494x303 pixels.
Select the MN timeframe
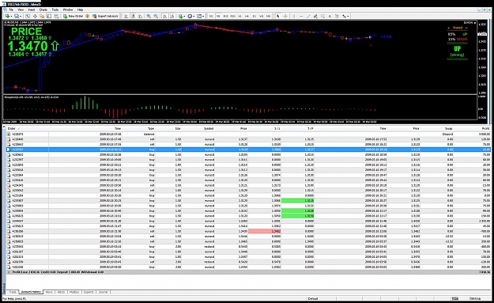269,16
